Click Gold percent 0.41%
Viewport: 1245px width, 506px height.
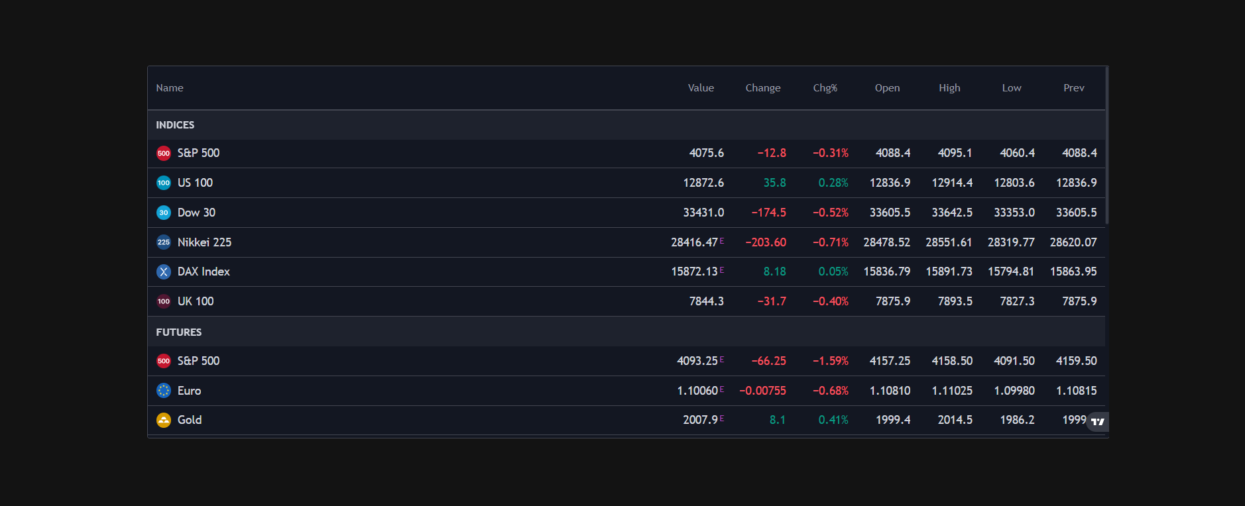pyautogui.click(x=833, y=420)
